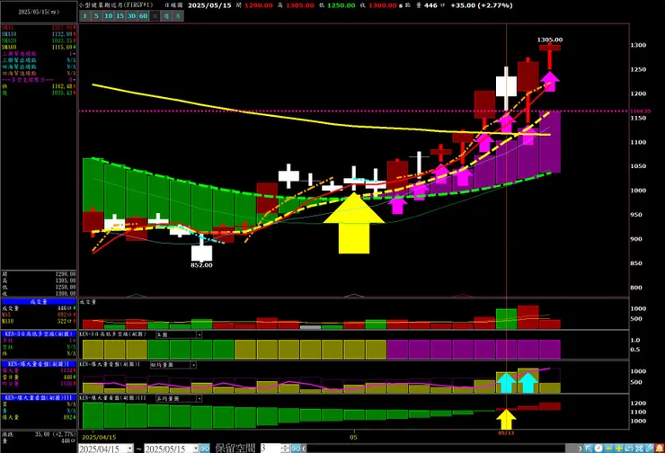
Task: Click the SMA20 indicator row
Action: (x=39, y=40)
